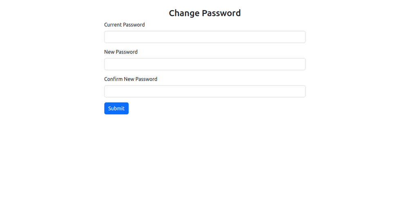This screenshot has width=410, height=201.
Task: Click the 'Change Password' heading
Action: click(205, 13)
